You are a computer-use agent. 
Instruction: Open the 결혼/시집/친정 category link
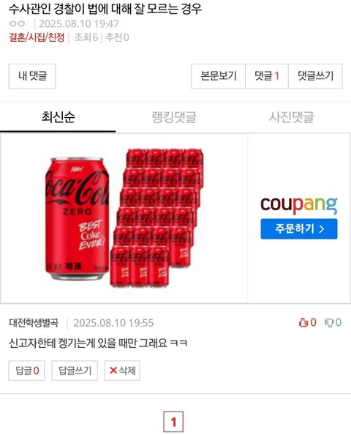point(37,37)
